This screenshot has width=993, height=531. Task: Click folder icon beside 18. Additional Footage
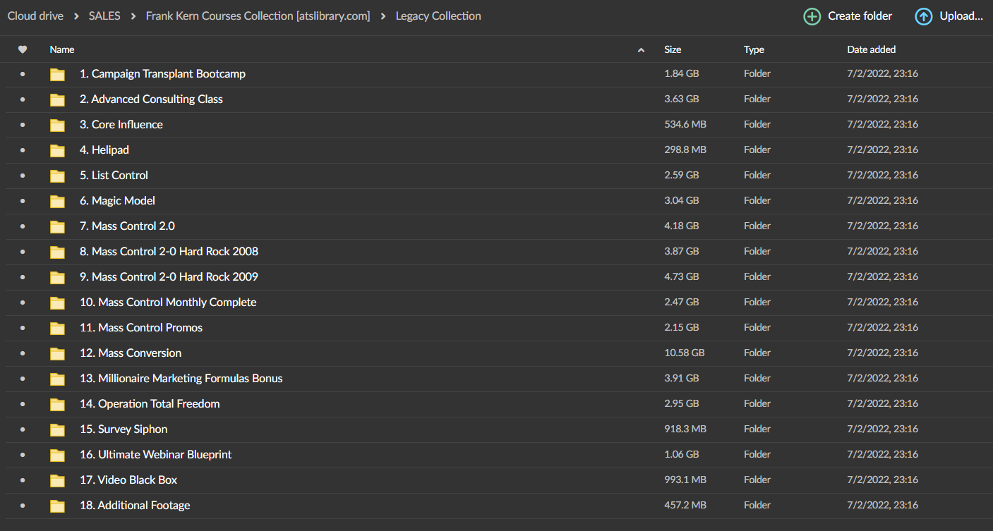tap(57, 505)
